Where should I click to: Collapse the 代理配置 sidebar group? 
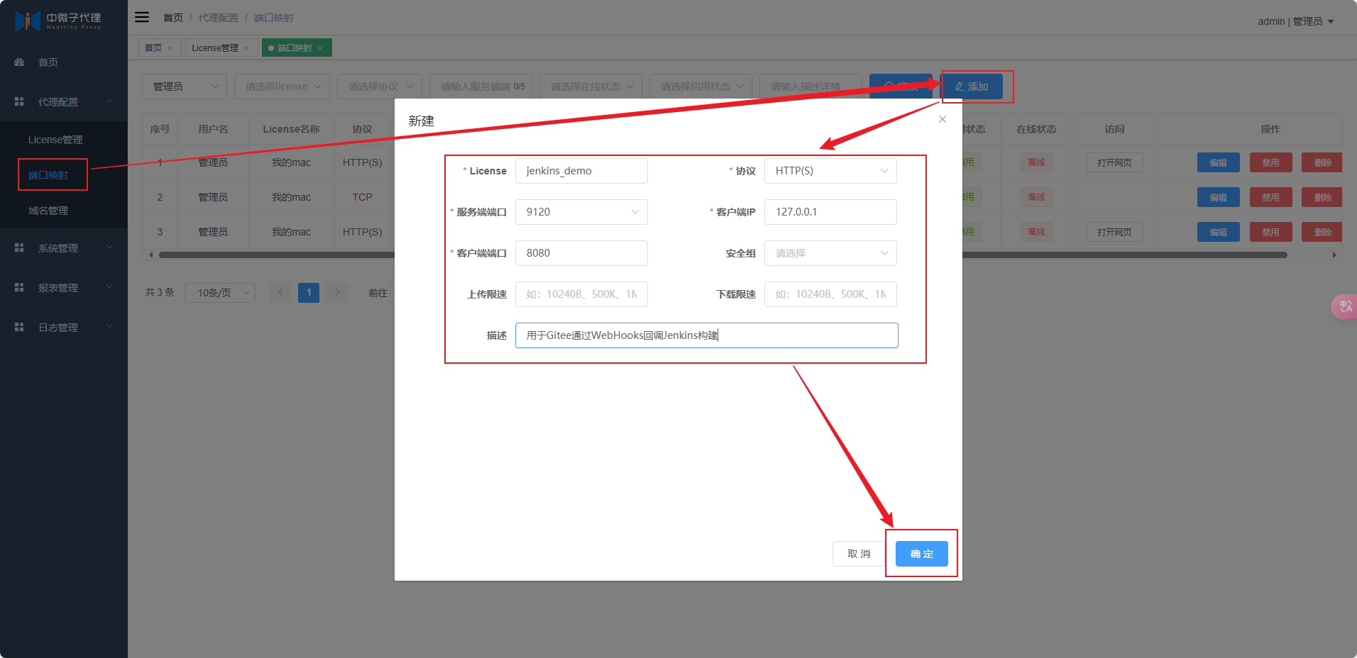click(64, 102)
